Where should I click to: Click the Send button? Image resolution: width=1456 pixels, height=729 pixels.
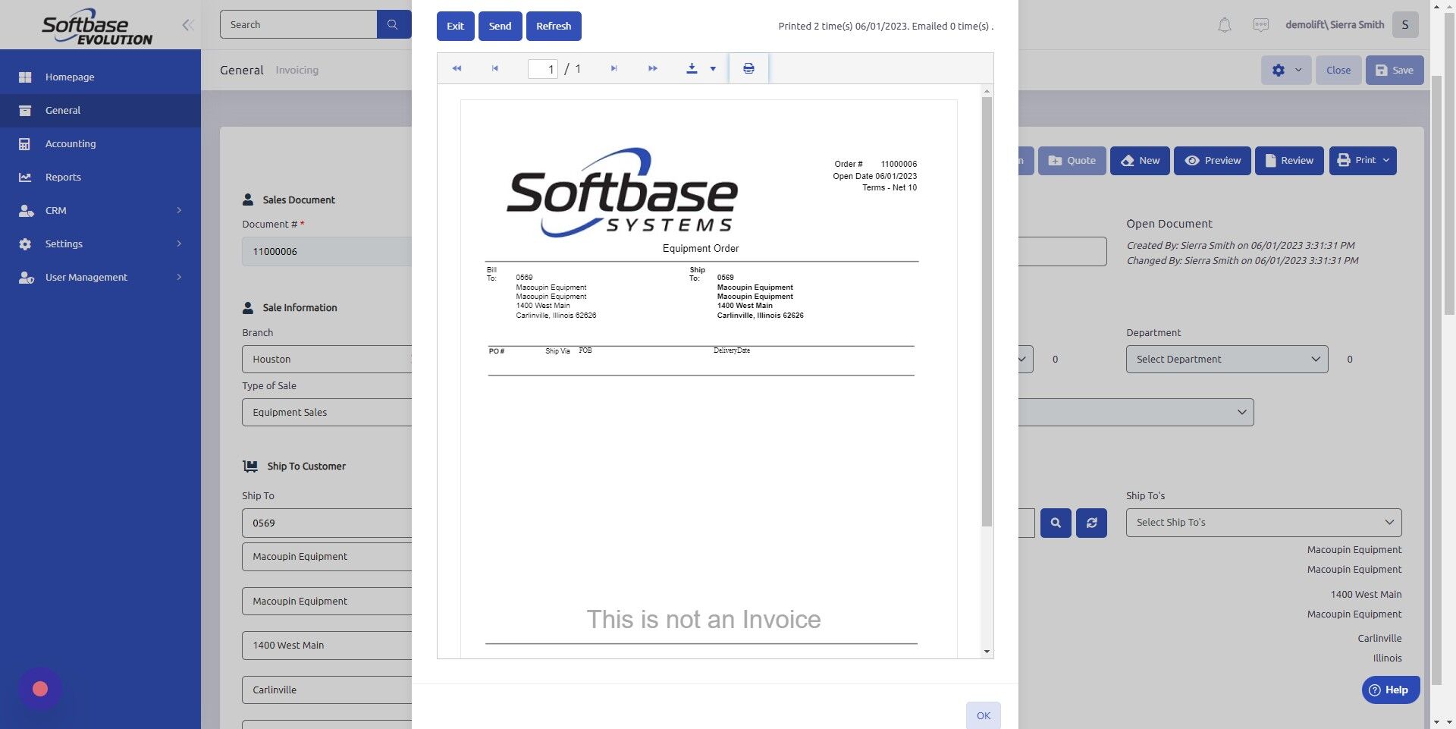point(500,26)
